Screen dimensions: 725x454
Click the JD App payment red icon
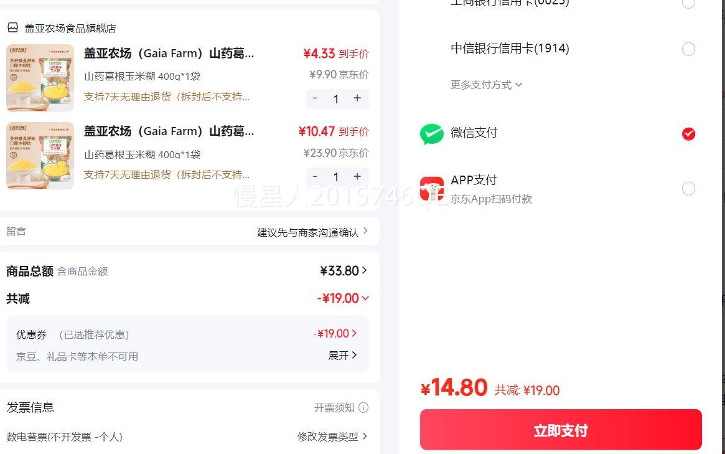click(432, 188)
